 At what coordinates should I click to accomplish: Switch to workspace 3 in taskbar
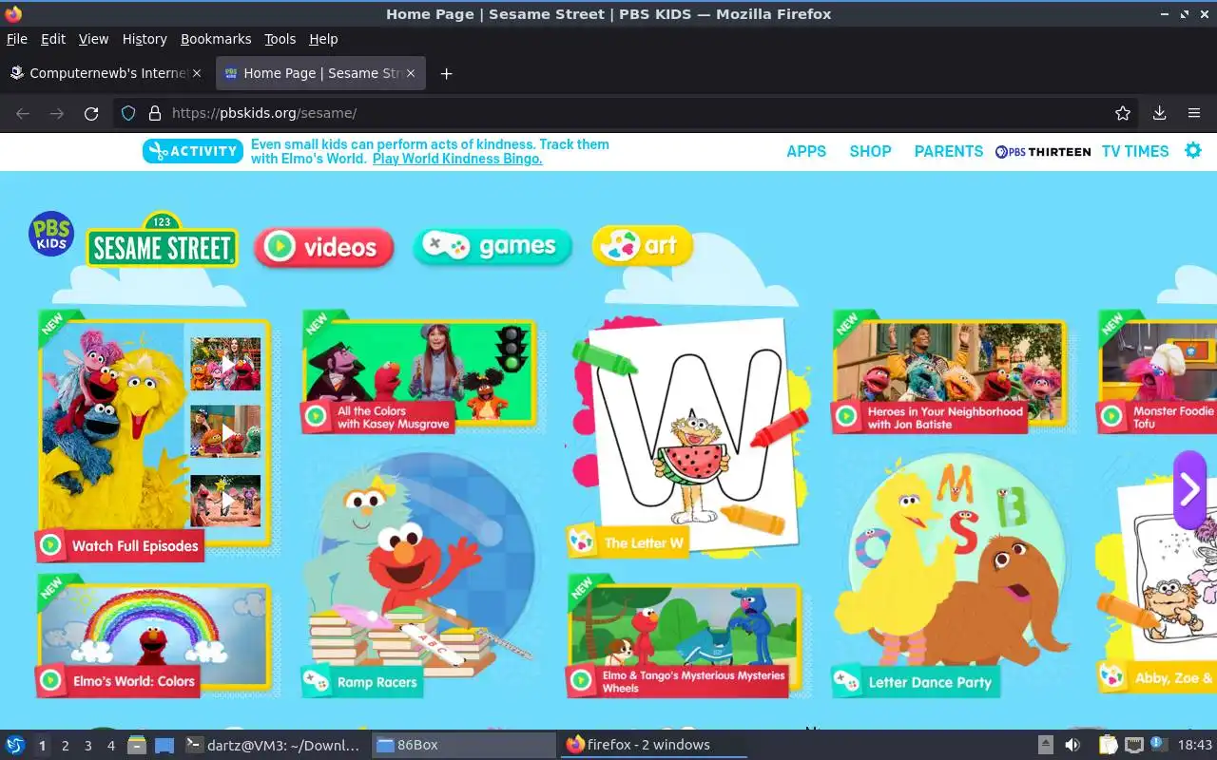(87, 746)
